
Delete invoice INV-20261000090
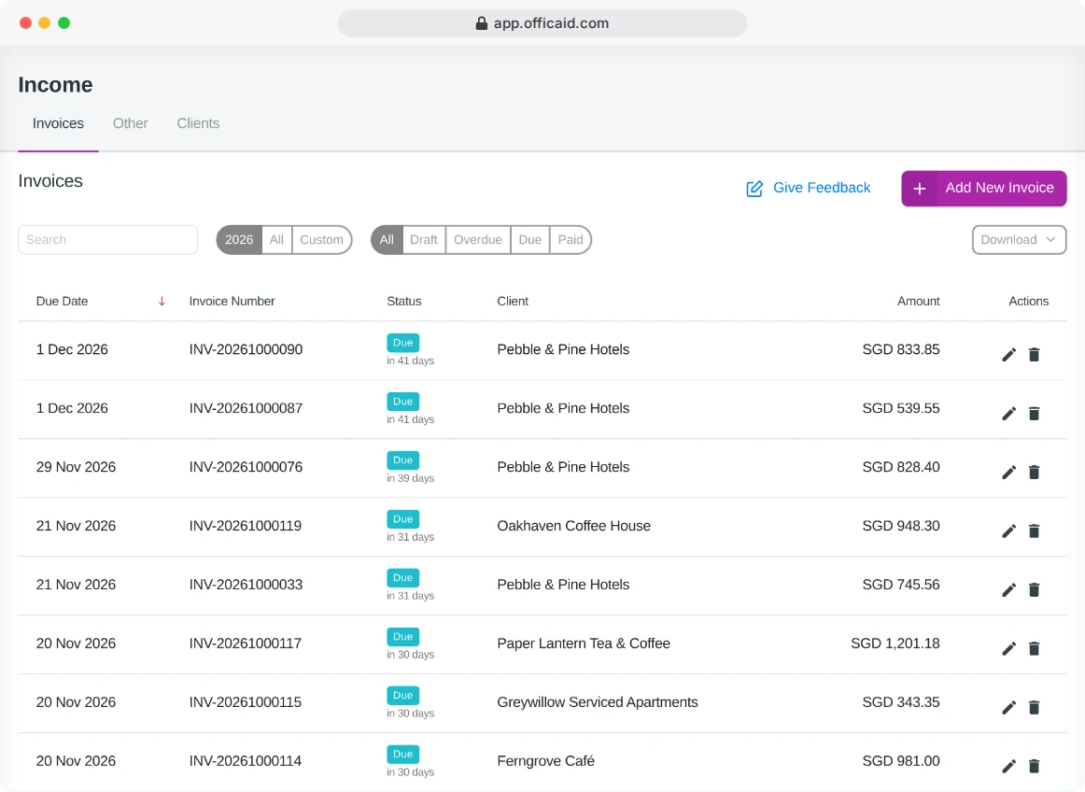coord(1034,355)
